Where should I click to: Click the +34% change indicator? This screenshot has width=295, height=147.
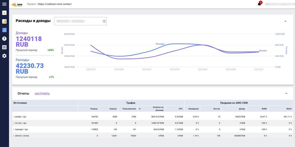click(51, 50)
